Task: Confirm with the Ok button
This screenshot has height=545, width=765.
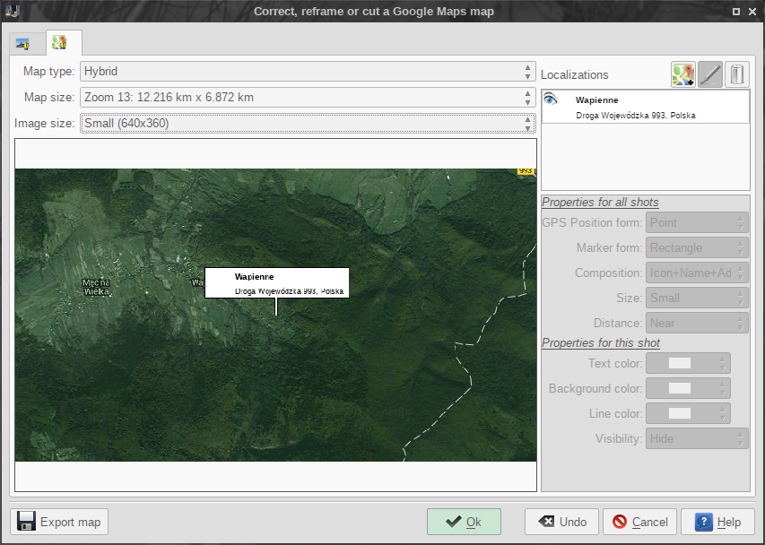Action: tap(464, 522)
